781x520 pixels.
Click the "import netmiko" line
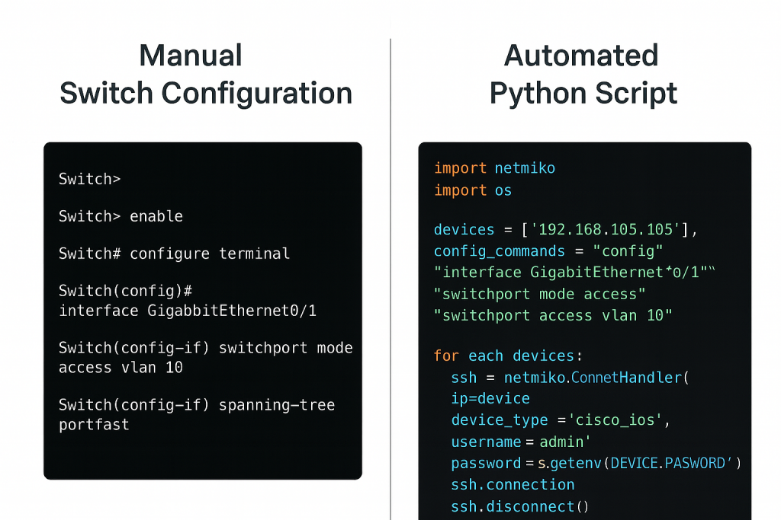pos(494,168)
